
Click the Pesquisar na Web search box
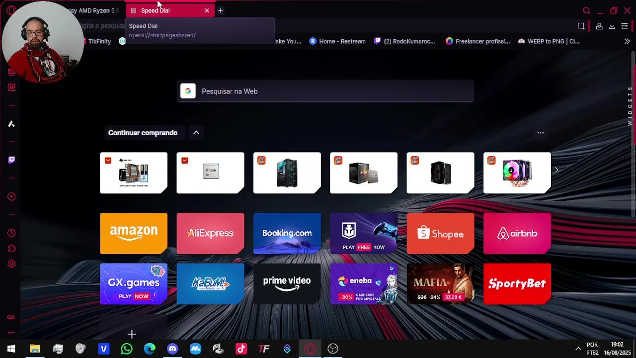click(325, 91)
